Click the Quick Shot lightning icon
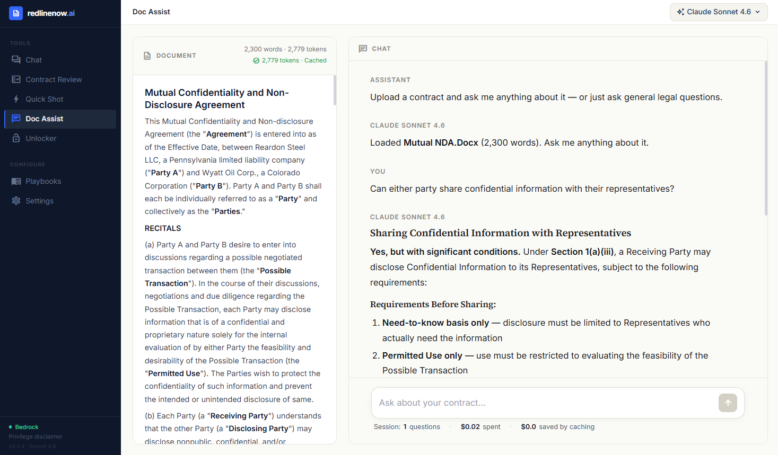 pos(16,99)
